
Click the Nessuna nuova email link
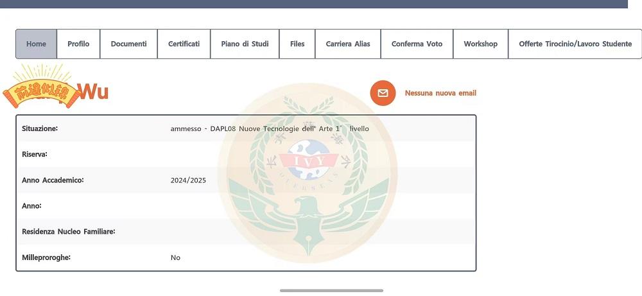click(440, 93)
